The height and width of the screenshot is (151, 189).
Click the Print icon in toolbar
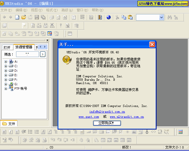pyautogui.click(x=52, y=17)
